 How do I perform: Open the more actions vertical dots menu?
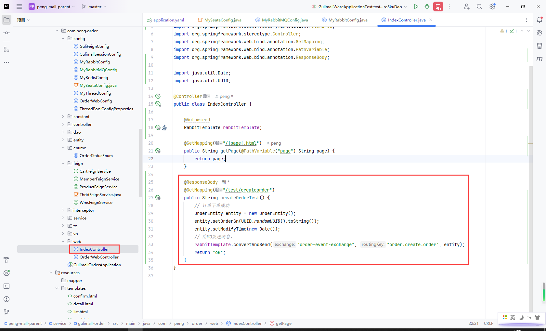pos(449,7)
